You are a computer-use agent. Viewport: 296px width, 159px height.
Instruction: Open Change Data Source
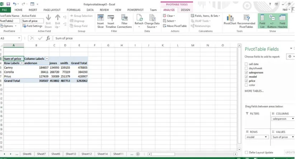click(152, 21)
